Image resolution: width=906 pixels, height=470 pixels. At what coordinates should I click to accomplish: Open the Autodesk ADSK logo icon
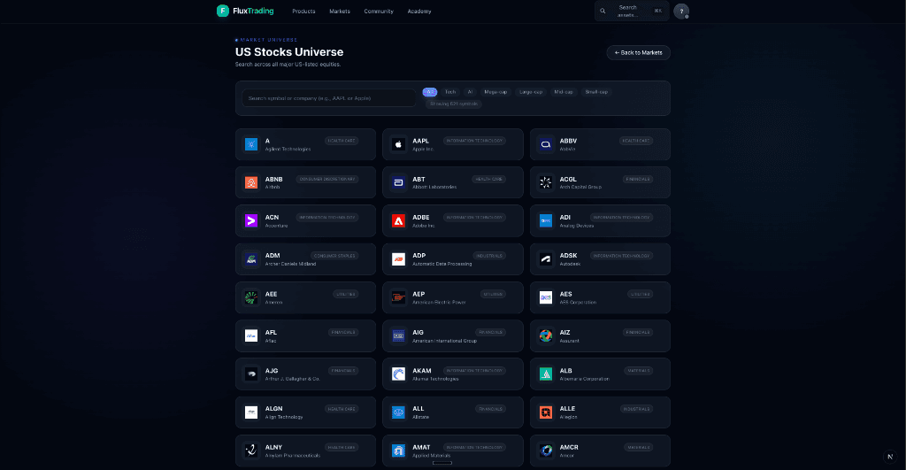click(546, 258)
